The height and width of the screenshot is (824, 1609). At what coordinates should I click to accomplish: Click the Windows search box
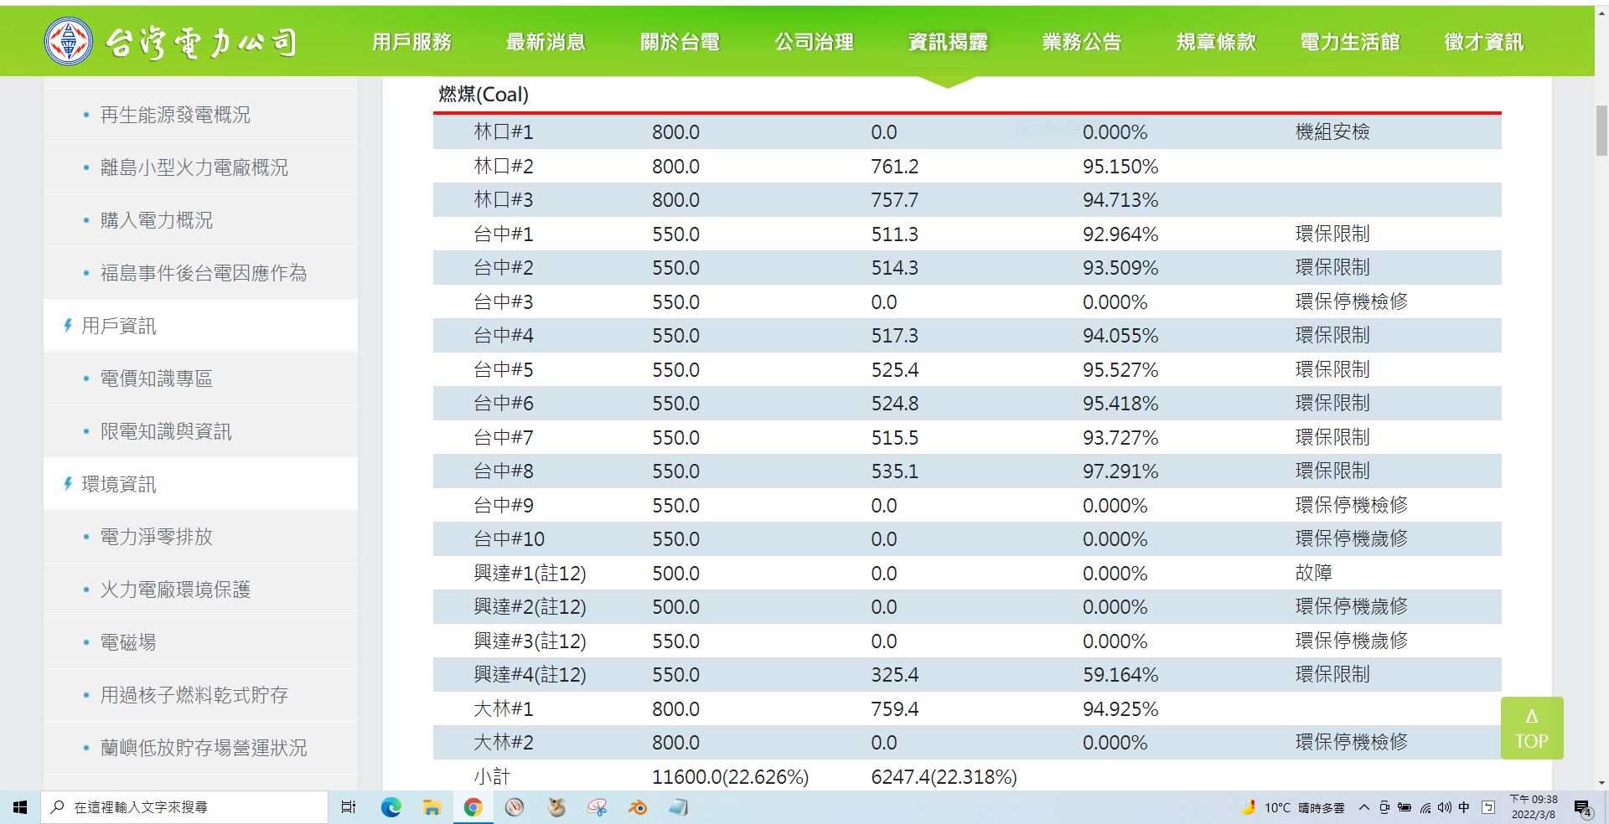click(x=184, y=807)
